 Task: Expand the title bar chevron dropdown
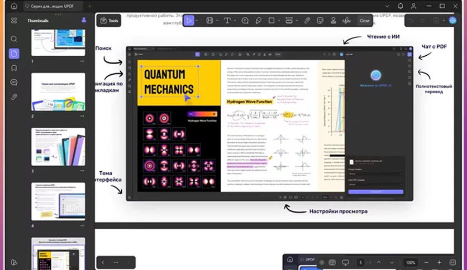click(387, 6)
